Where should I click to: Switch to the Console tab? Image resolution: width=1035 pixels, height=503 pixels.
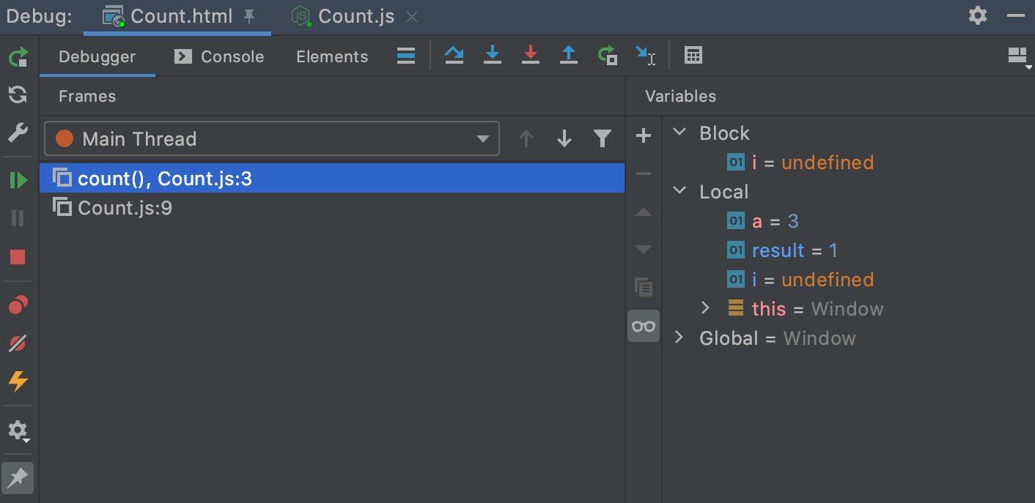pyautogui.click(x=229, y=56)
